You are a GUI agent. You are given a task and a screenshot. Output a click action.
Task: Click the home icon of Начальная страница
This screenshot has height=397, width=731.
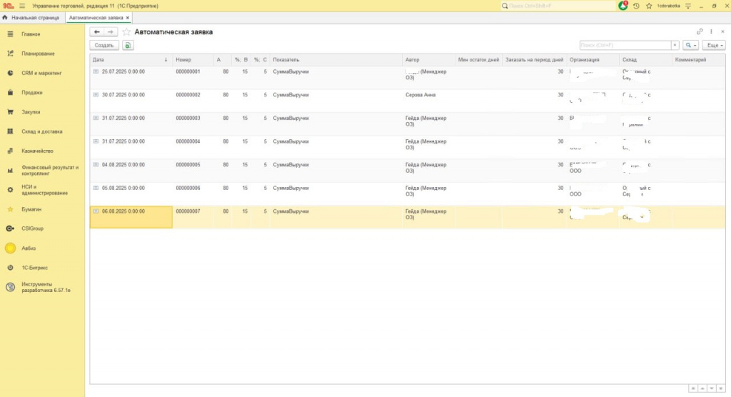[5, 18]
